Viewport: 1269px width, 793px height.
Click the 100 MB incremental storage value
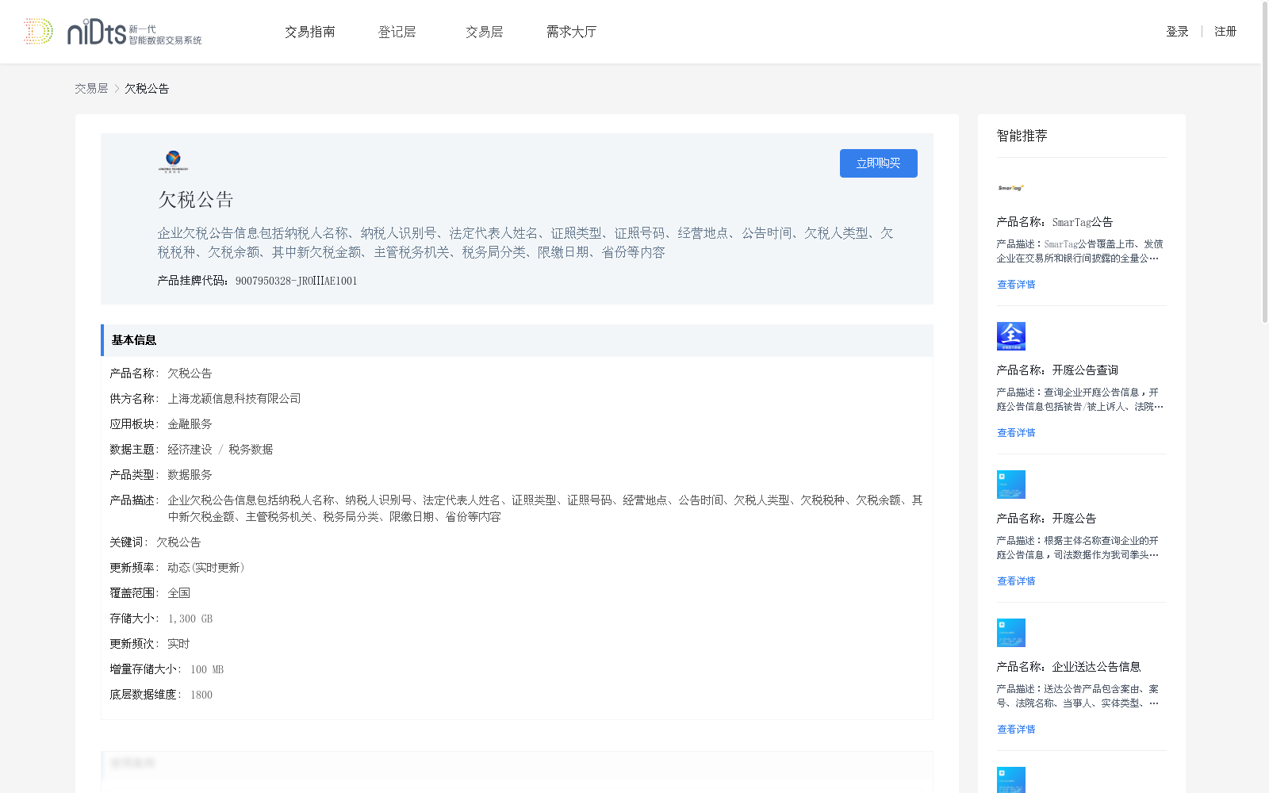[207, 669]
